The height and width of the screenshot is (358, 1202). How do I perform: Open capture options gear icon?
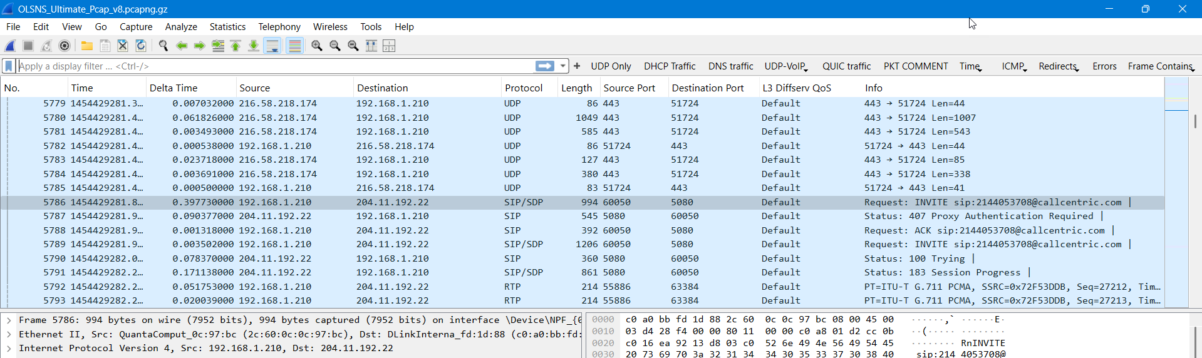(x=65, y=46)
